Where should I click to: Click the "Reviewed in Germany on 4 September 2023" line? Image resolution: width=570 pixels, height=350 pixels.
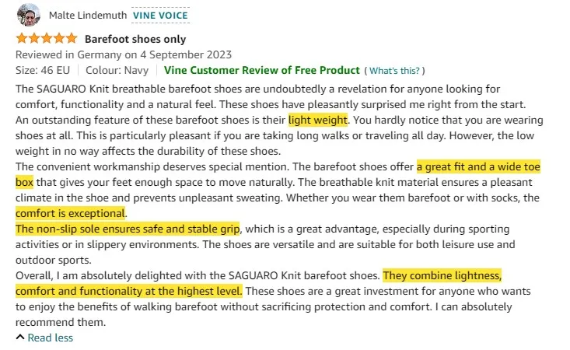124,54
